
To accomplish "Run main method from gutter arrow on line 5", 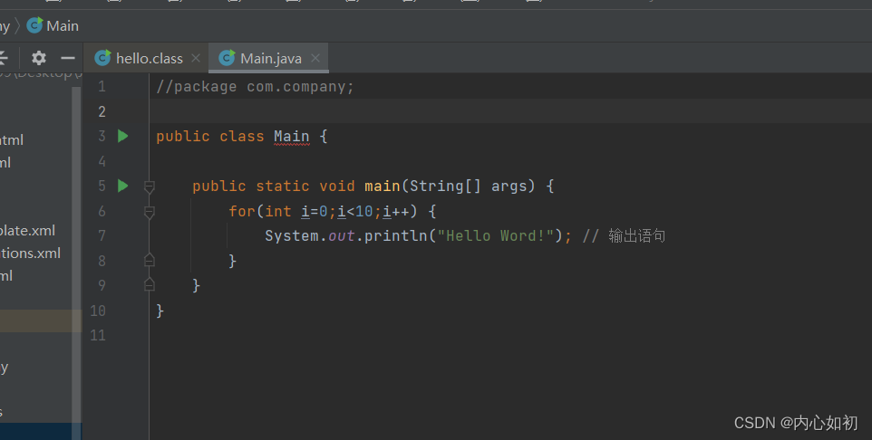I will [x=123, y=186].
